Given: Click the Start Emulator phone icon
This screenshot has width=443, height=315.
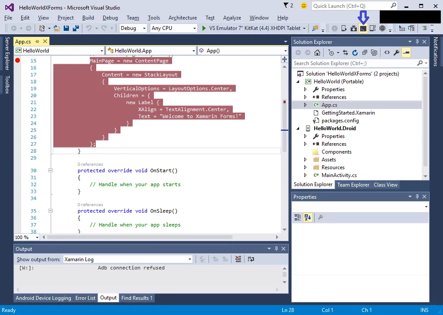Looking at the screenshot, I should point(344,28).
